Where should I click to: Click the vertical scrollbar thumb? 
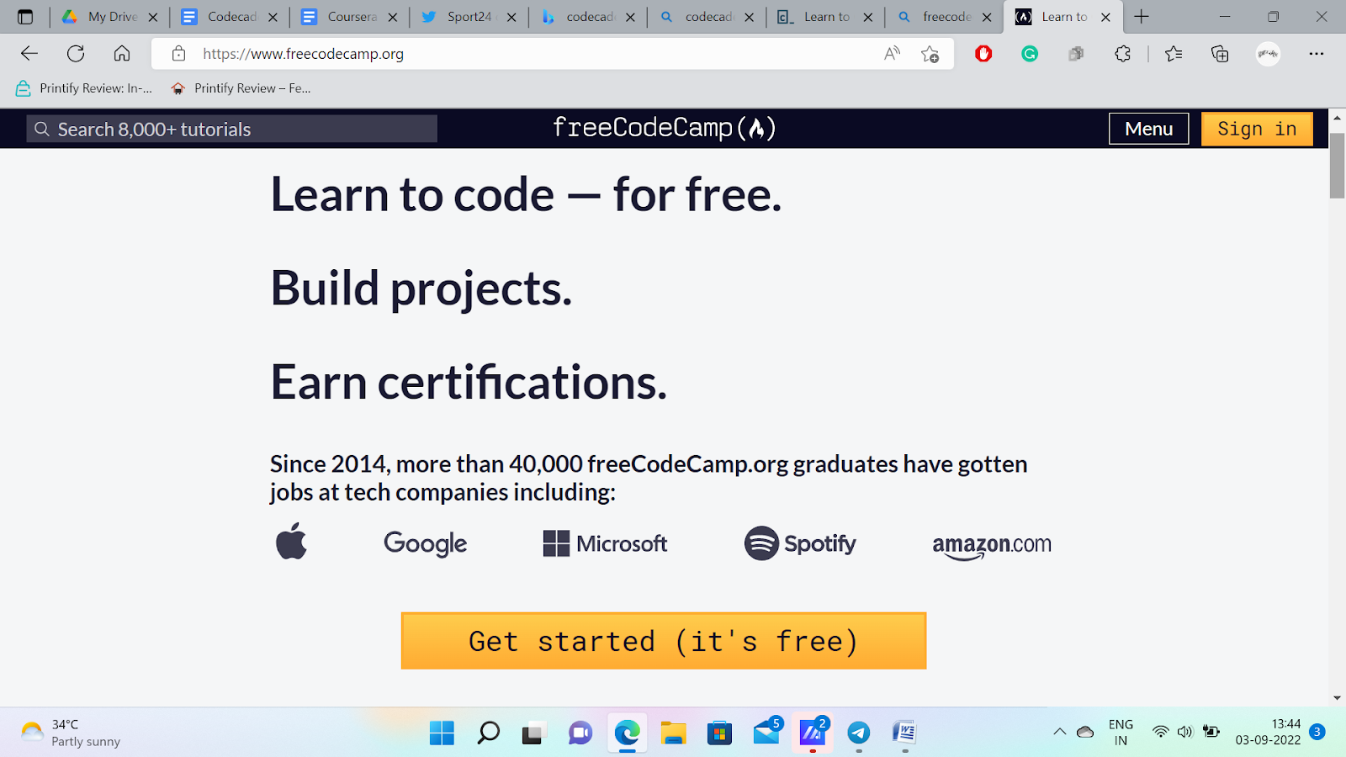tap(1337, 165)
